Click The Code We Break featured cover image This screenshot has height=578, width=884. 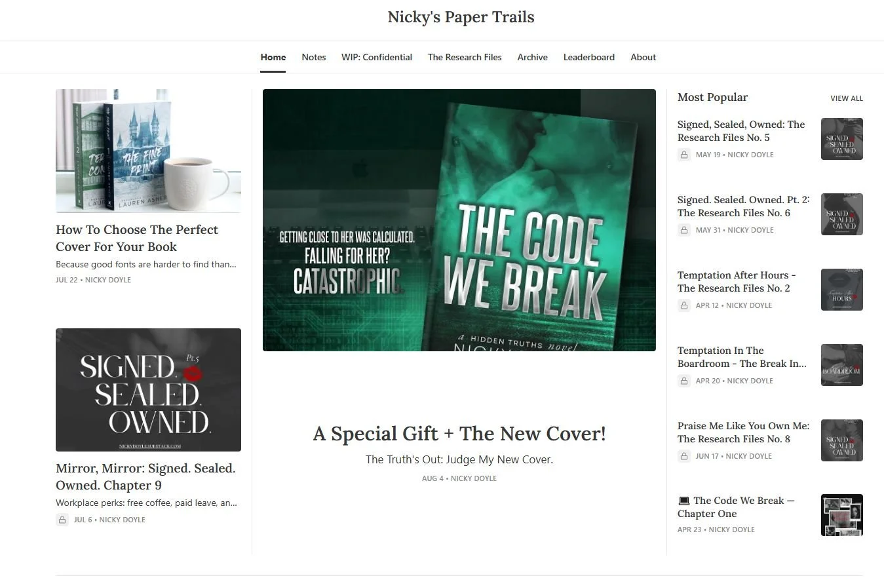[x=459, y=220]
